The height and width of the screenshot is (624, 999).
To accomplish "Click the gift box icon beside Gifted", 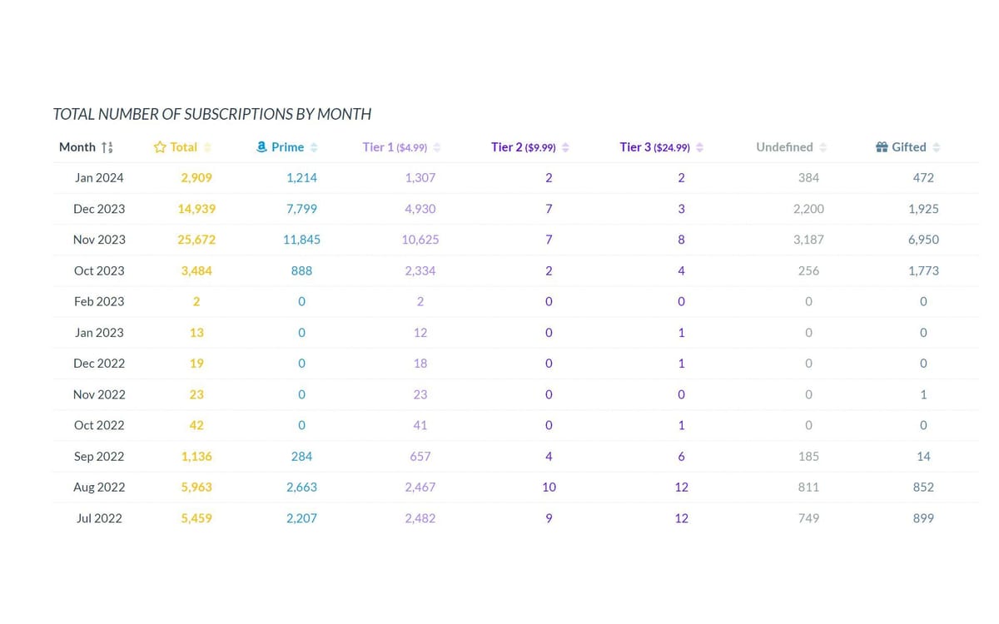I will [882, 147].
